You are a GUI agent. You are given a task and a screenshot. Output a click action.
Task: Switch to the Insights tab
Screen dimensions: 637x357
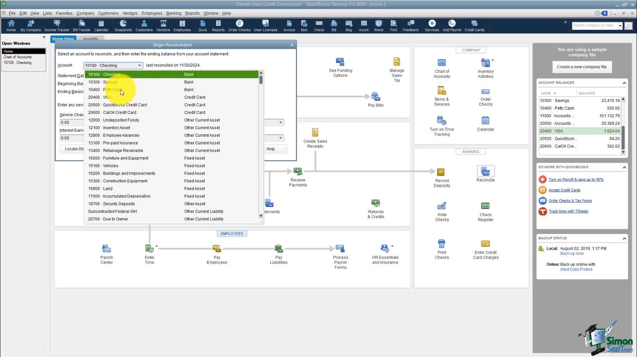90,39
